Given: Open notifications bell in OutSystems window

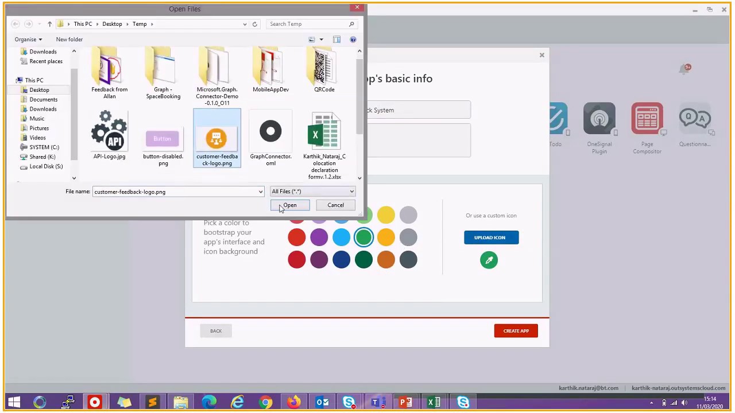Looking at the screenshot, I should (x=684, y=69).
